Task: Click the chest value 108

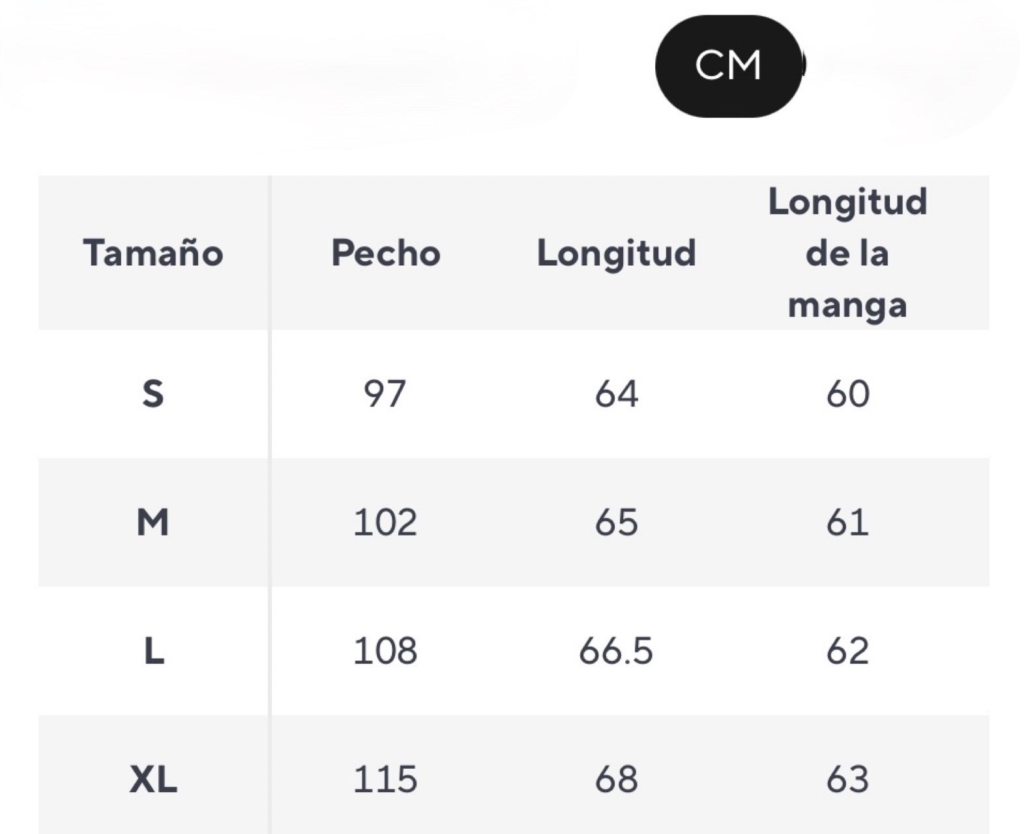Action: (385, 650)
